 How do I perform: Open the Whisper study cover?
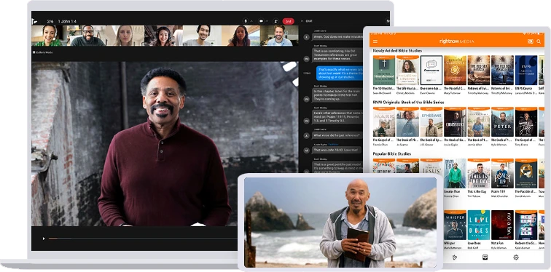tap(455, 225)
